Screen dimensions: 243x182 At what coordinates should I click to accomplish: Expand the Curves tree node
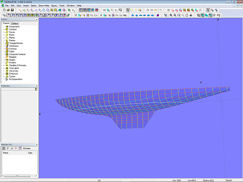(x=4, y=32)
